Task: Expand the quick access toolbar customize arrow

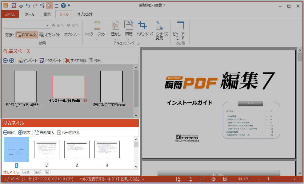Action: (69, 6)
